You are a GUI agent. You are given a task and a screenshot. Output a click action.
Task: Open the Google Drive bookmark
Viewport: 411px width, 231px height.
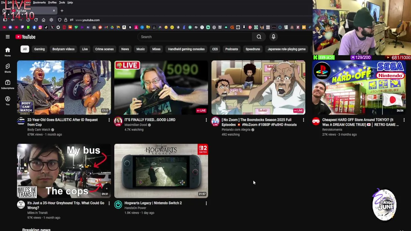point(112,27)
